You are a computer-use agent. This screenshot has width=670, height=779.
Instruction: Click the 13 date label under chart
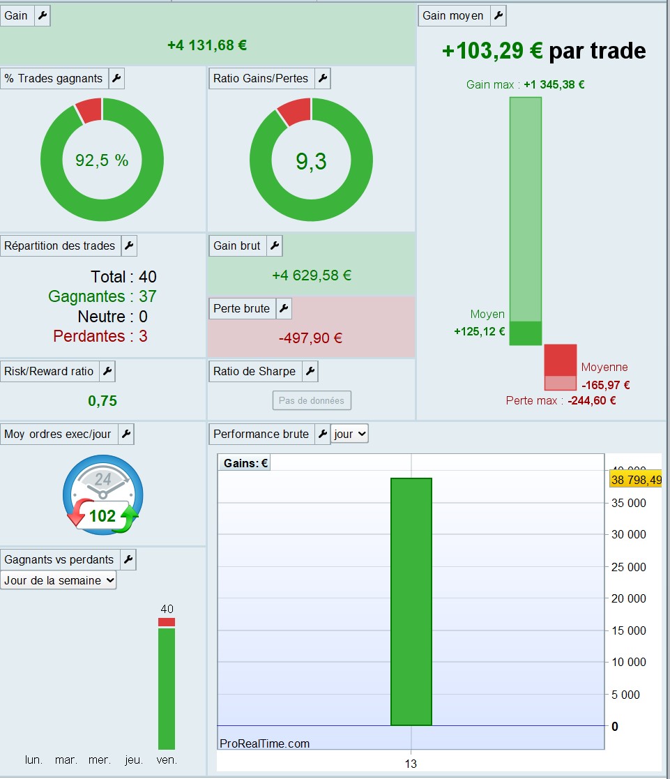point(411,764)
